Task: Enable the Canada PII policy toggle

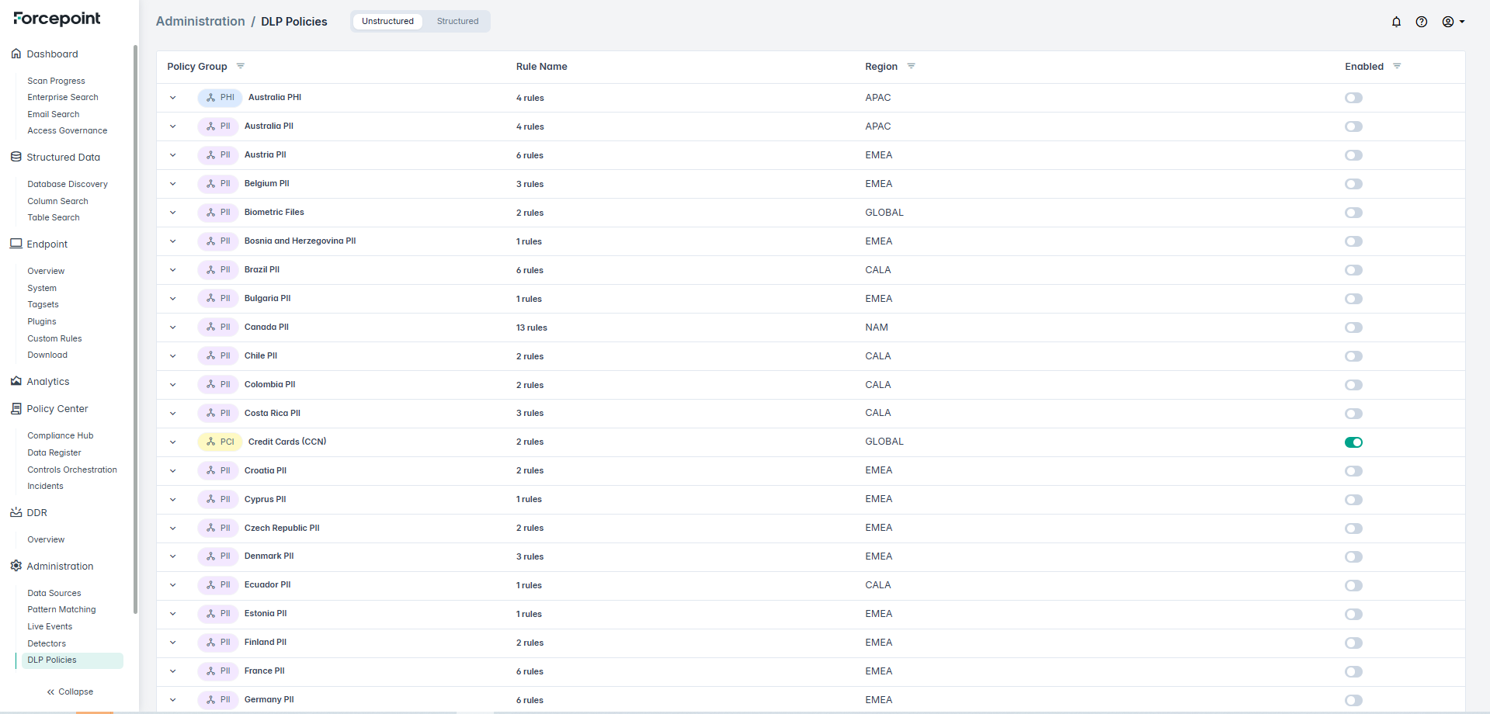Action: click(1353, 328)
